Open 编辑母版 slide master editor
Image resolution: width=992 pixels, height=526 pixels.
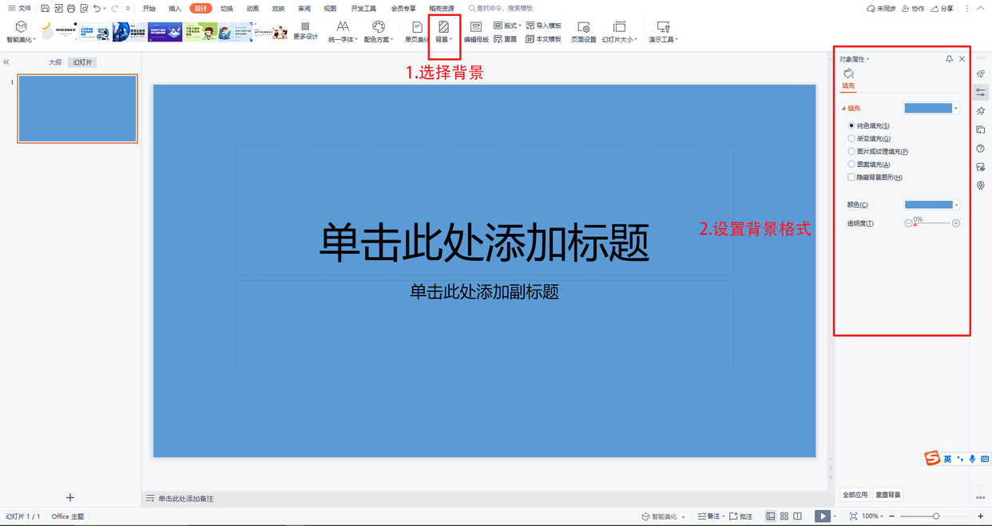point(476,32)
